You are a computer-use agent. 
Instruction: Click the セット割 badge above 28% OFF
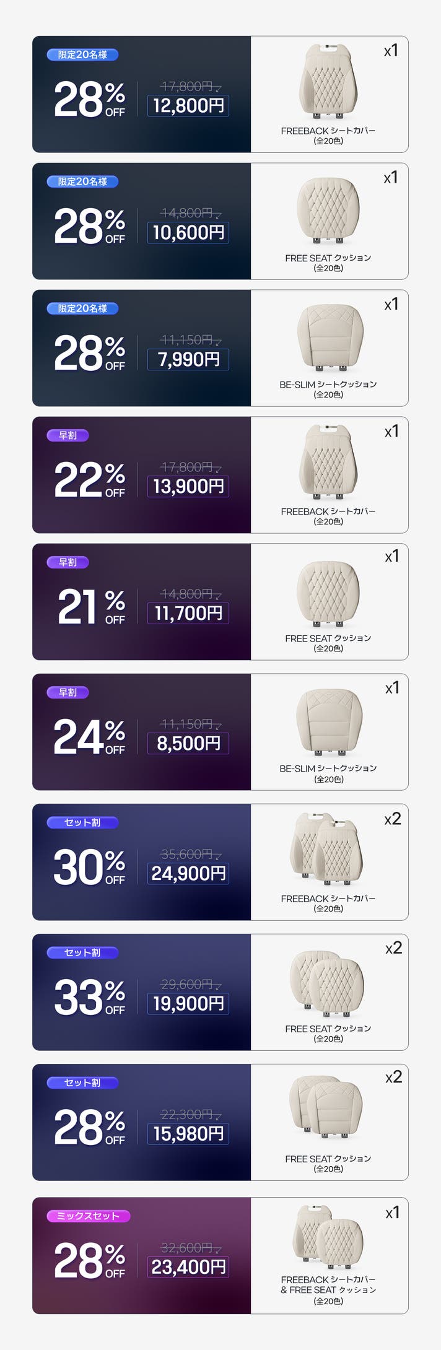(x=82, y=1082)
